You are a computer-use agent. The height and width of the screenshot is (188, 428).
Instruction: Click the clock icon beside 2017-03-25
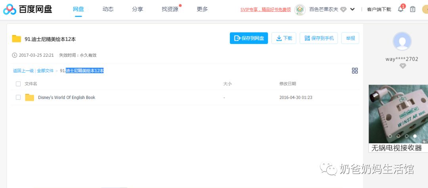(15, 55)
